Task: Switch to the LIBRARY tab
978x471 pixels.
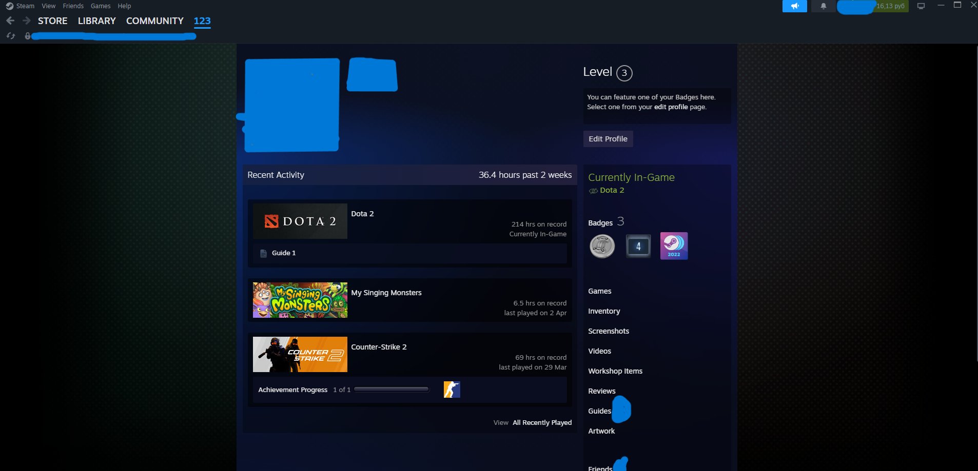Action: point(97,21)
